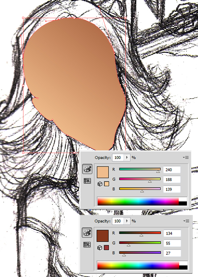Click top-right bounding box handle of face shape
The width and height of the screenshot is (198, 277).
(125, 18)
